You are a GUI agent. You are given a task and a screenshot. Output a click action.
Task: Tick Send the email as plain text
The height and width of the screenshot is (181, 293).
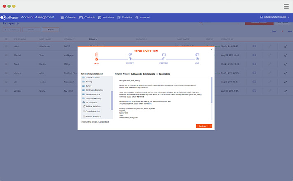[x=82, y=121]
